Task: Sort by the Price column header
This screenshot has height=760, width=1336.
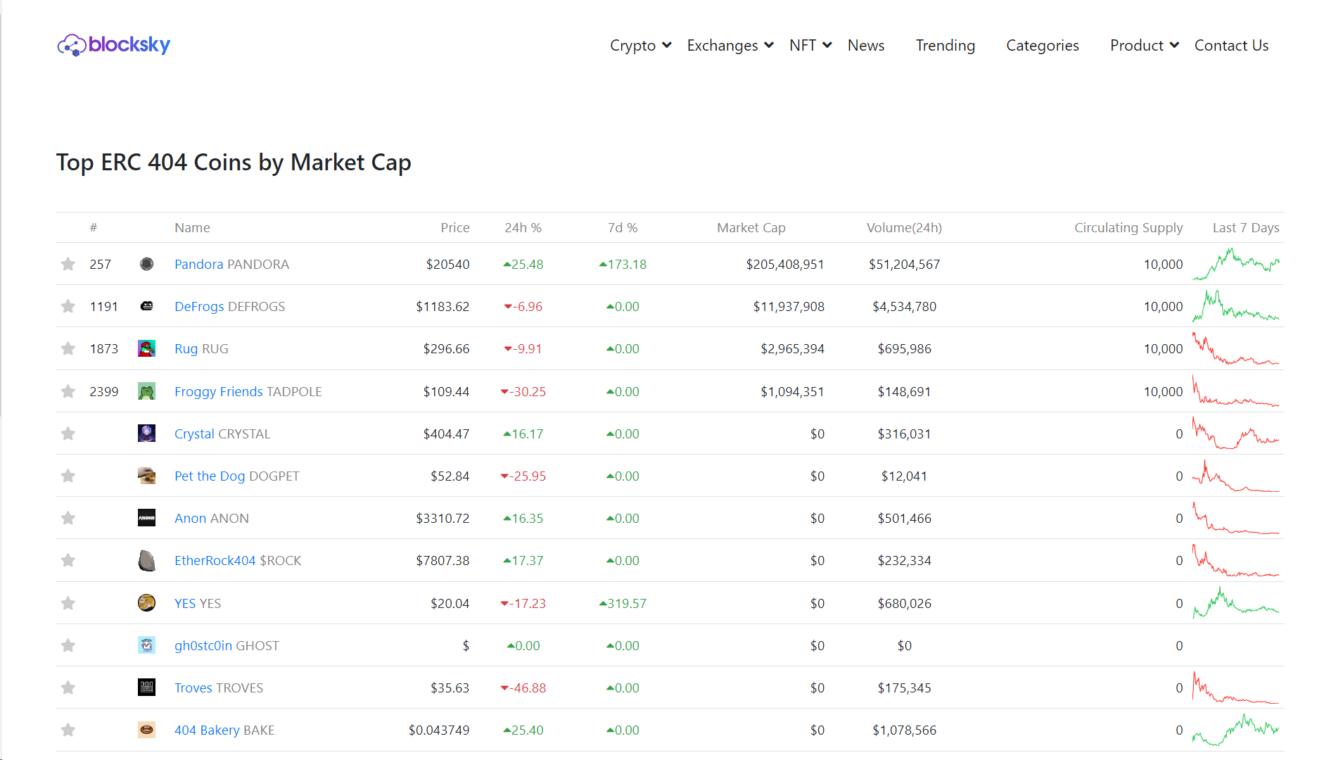Action: click(x=455, y=227)
